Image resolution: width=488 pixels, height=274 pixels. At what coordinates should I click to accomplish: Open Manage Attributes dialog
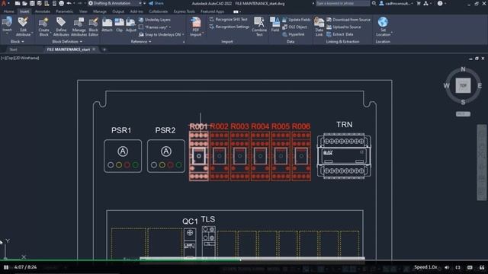pos(79,27)
